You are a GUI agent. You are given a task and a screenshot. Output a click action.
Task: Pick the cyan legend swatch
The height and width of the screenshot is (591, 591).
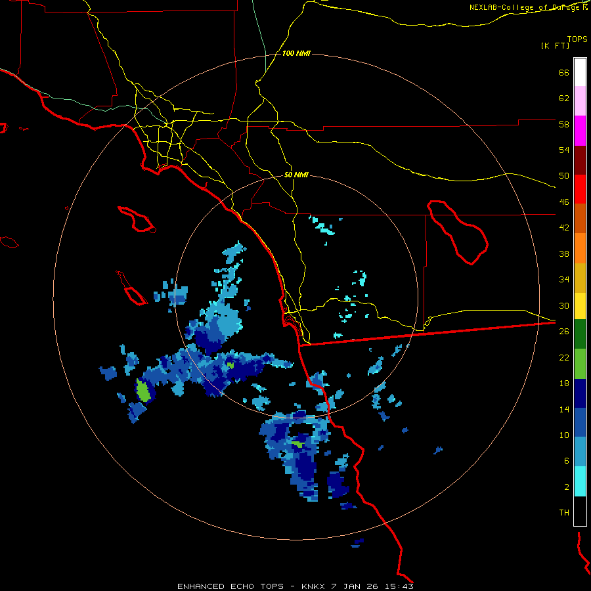(x=580, y=481)
